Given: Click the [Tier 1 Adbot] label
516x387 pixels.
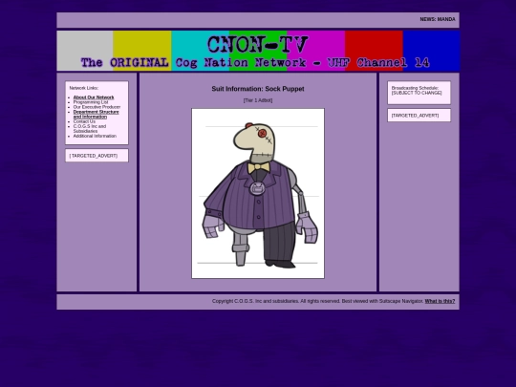Looking at the screenshot, I should [x=258, y=100].
